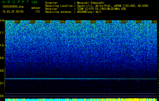Click the red meteor echo below the 0058 marker

pyautogui.click(x=119, y=80)
